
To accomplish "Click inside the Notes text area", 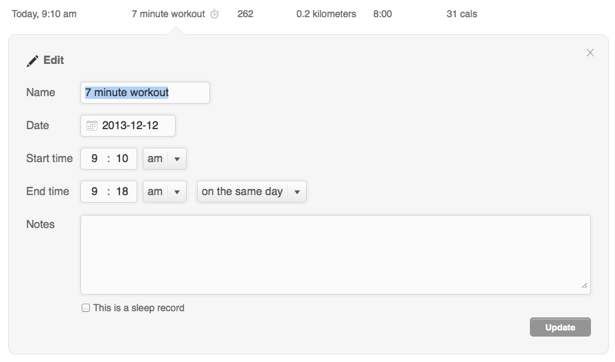I will (336, 254).
